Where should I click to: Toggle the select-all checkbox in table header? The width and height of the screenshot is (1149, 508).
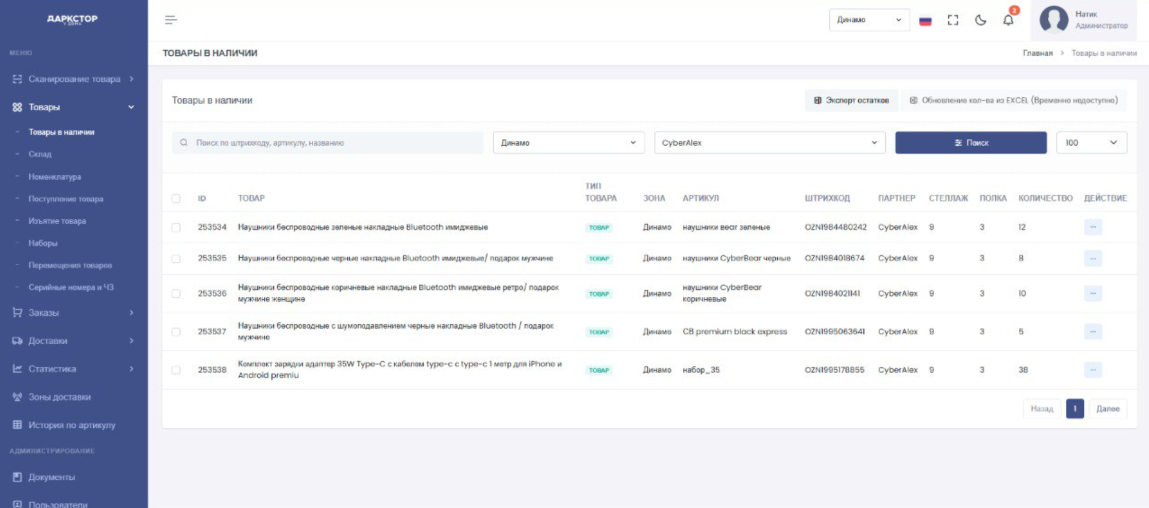coord(176,198)
